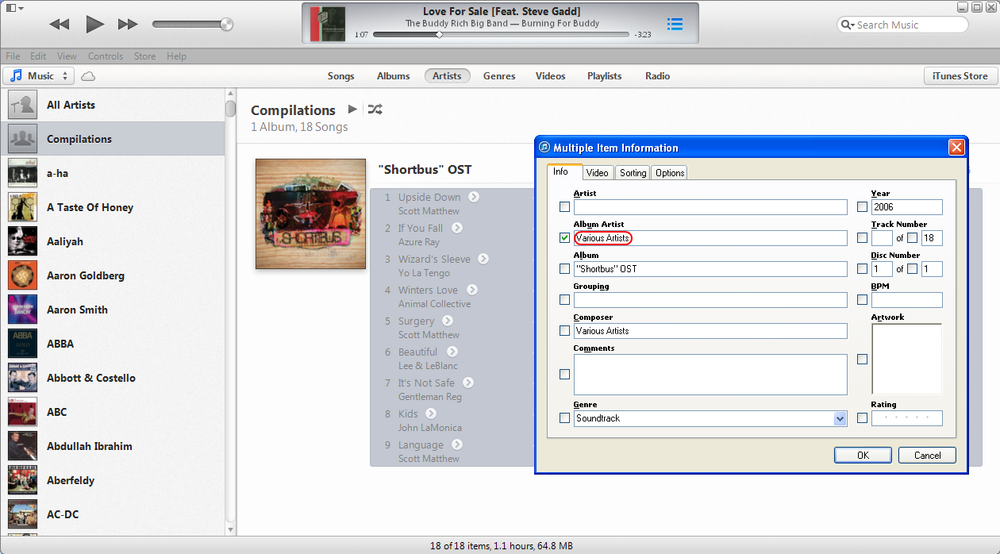This screenshot has height=554, width=1000.
Task: Switch to Albums view
Action: coord(394,76)
